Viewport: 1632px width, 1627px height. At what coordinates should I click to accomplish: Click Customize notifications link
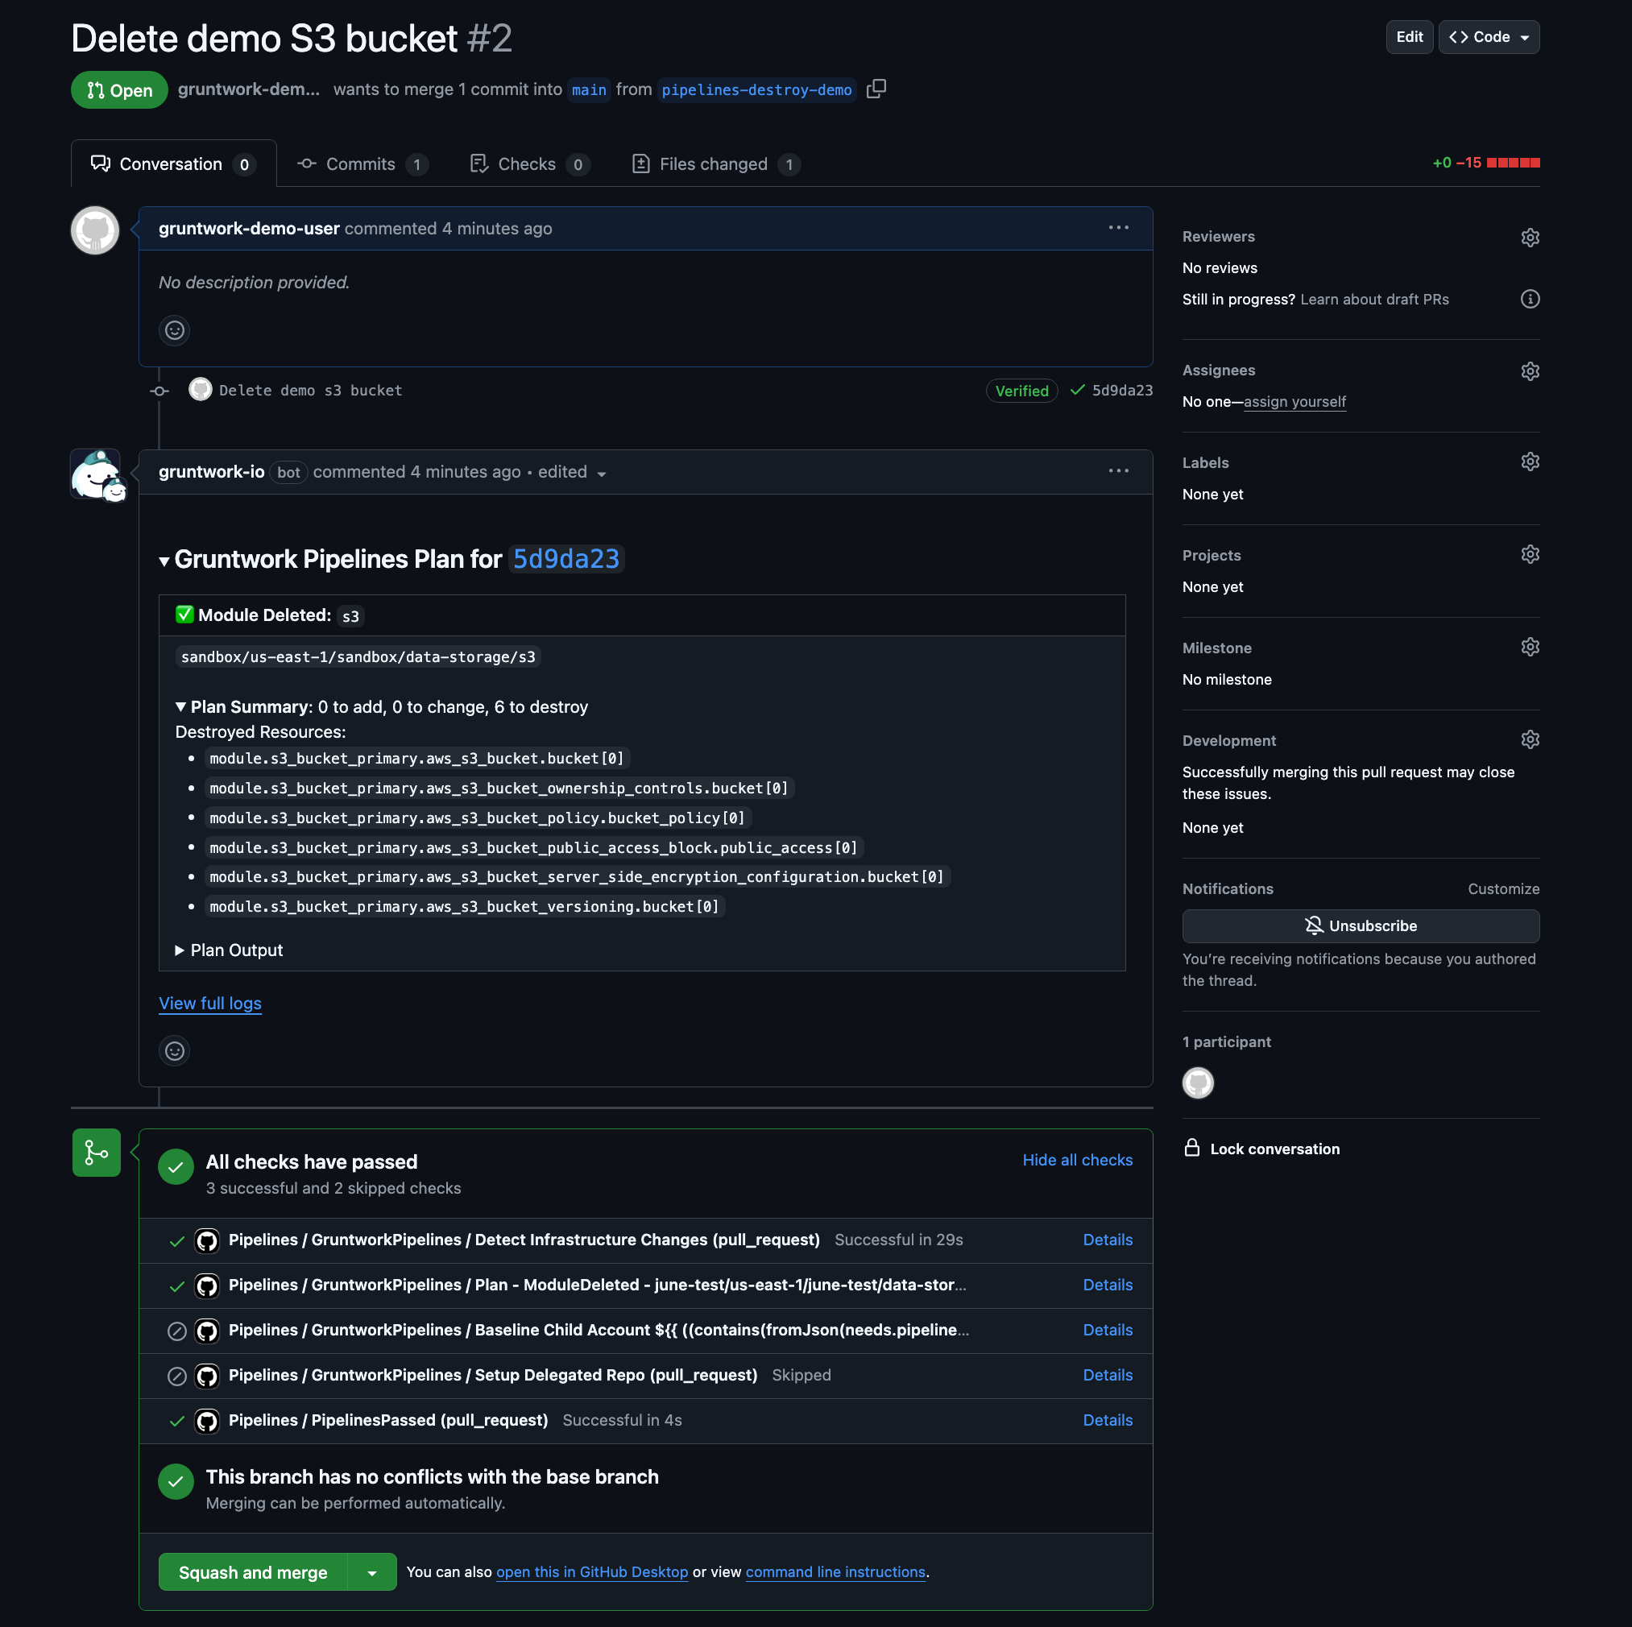point(1503,888)
